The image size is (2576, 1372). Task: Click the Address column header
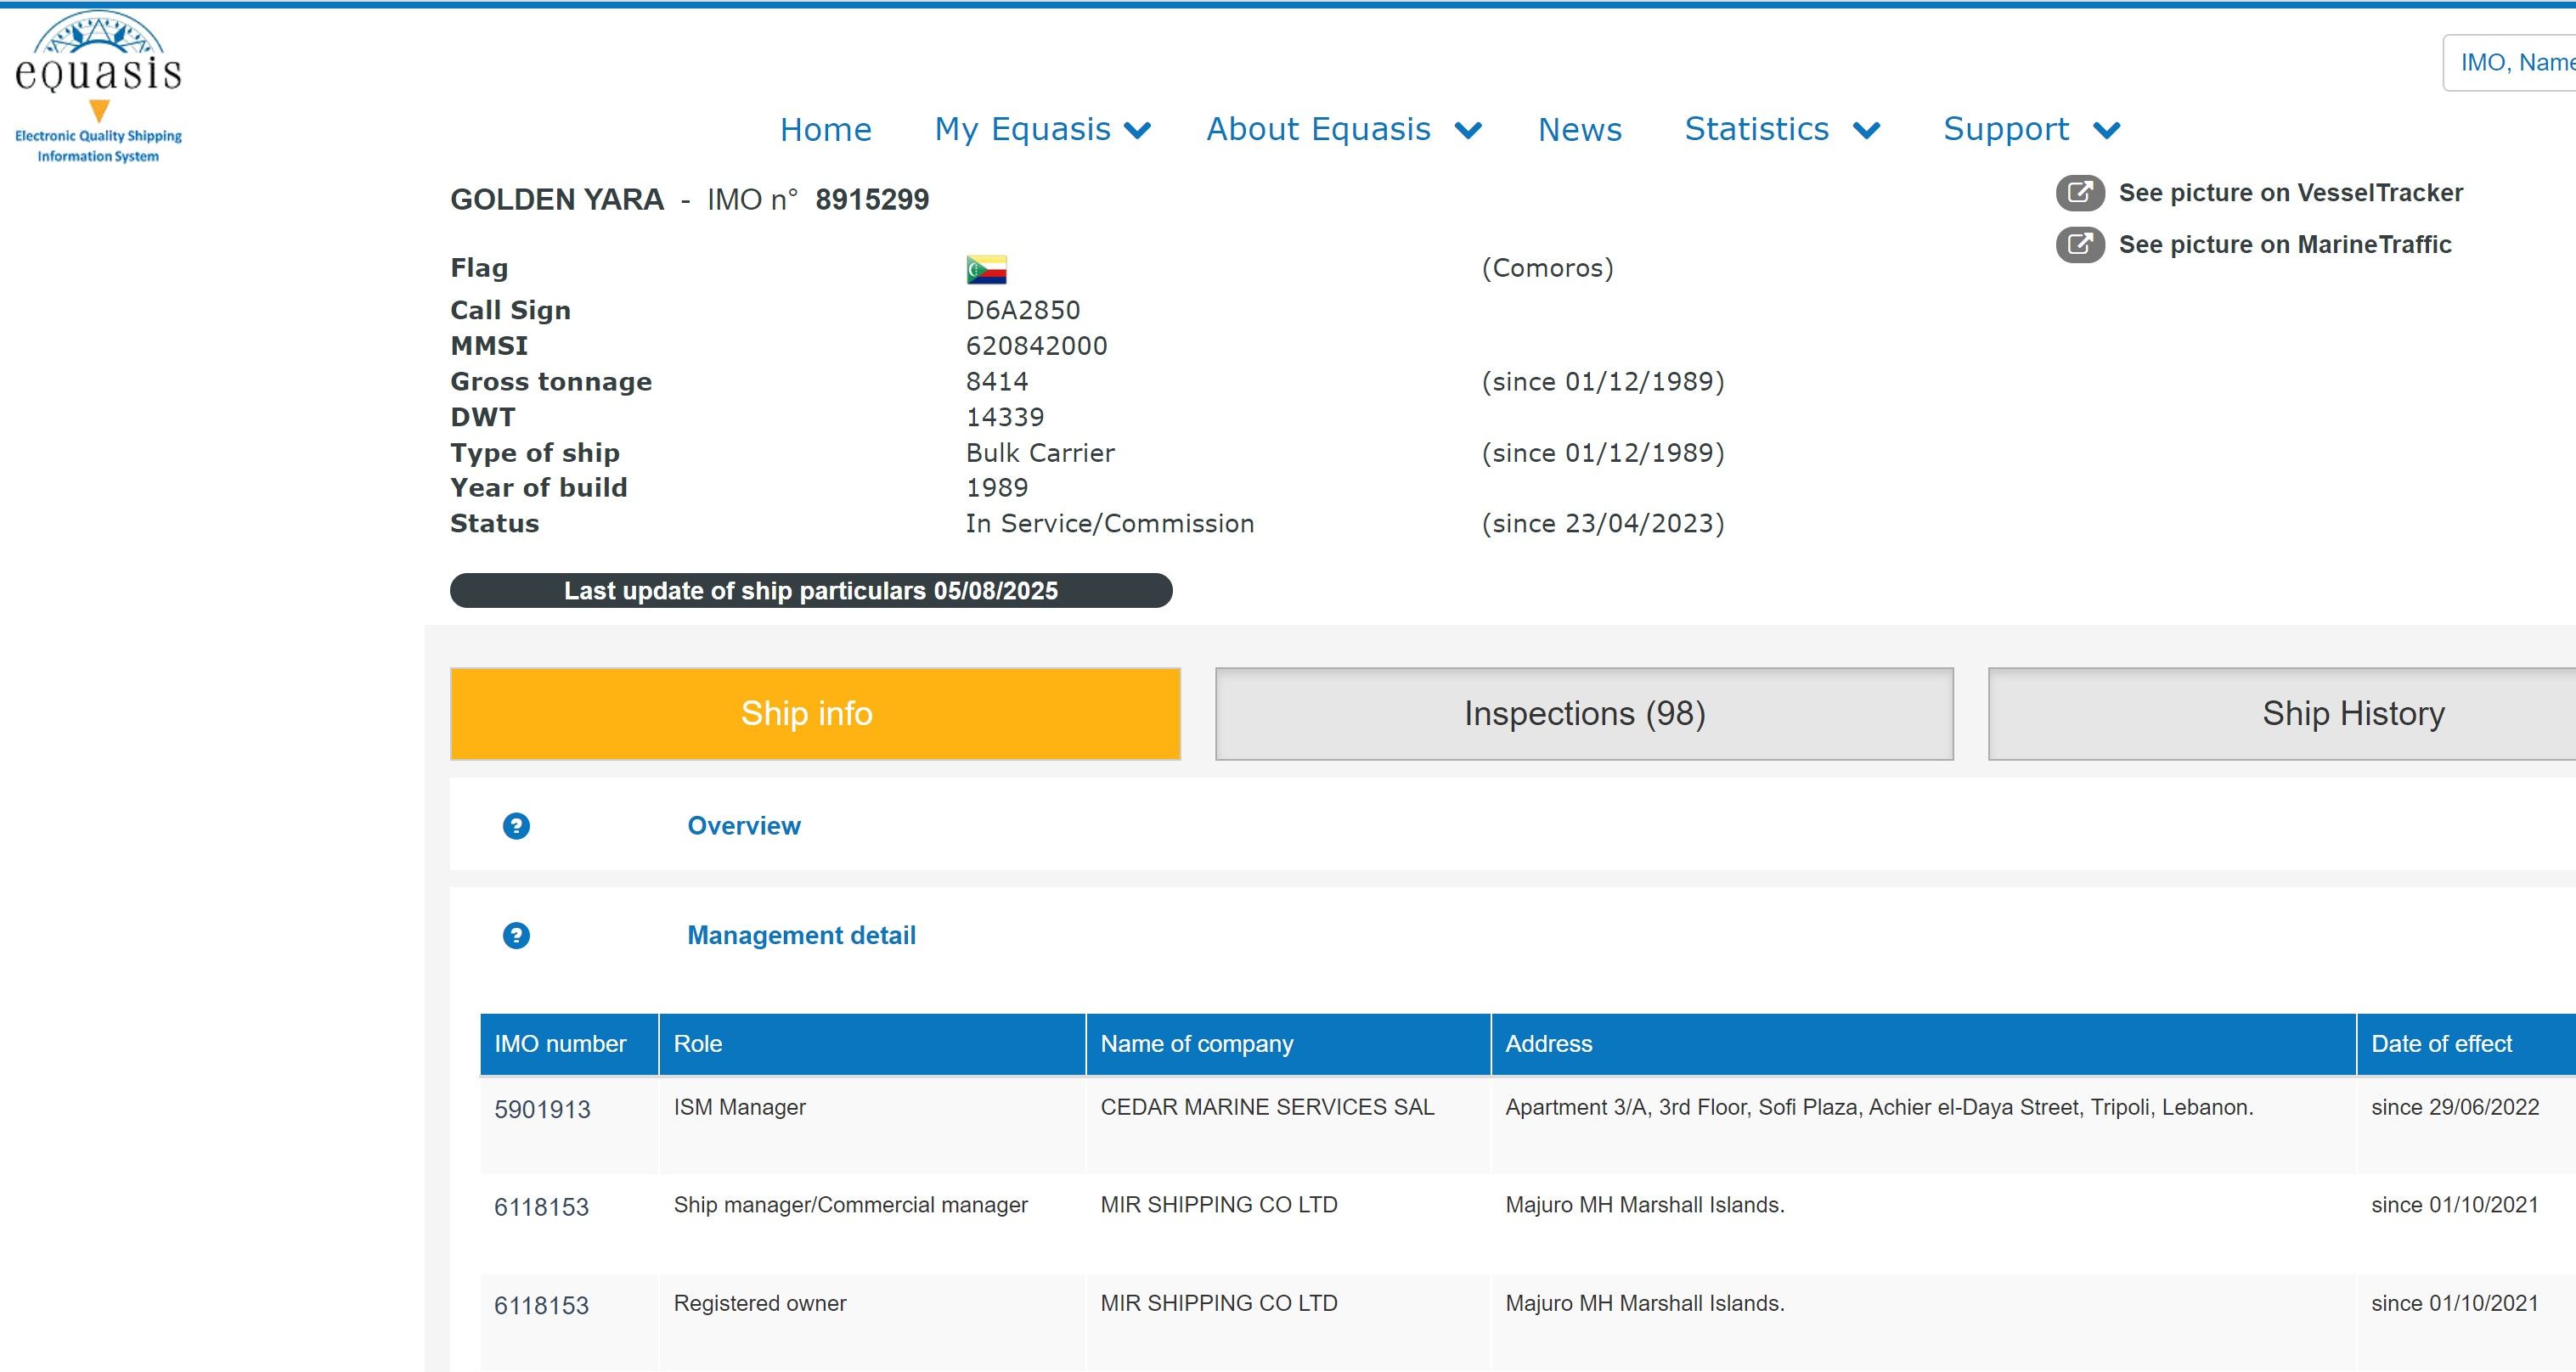(x=1923, y=1044)
